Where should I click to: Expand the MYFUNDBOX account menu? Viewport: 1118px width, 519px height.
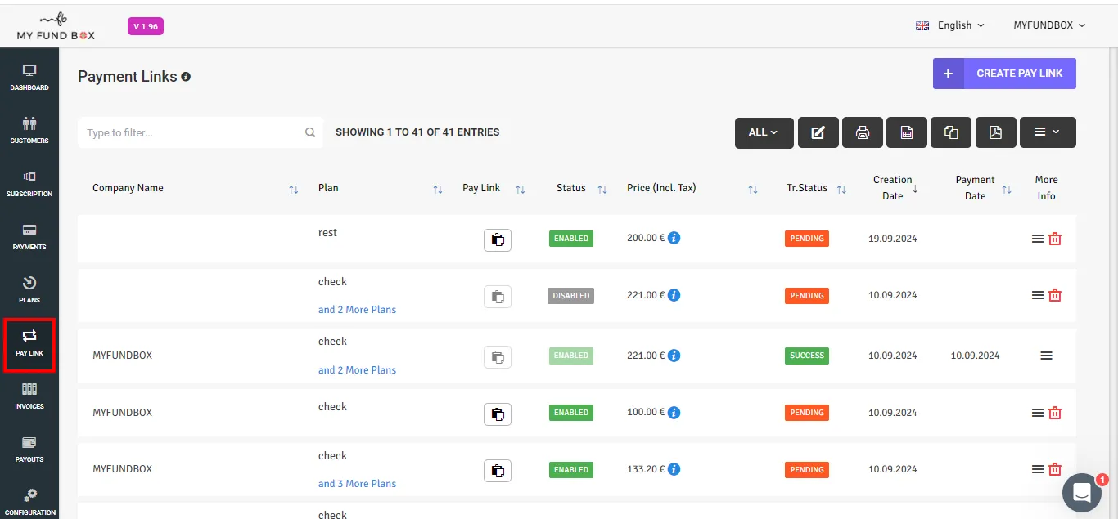(1049, 25)
